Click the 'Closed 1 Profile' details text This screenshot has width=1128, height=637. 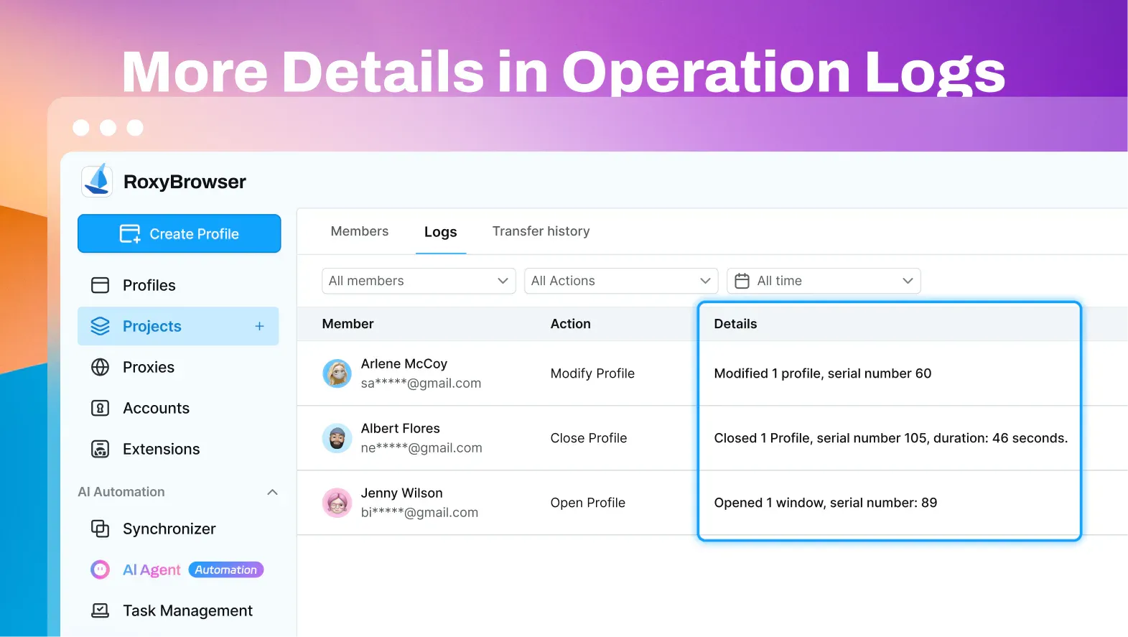pos(891,438)
